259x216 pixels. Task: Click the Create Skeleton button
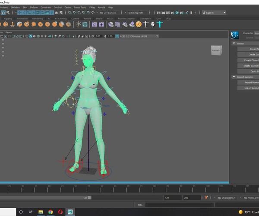point(248,49)
